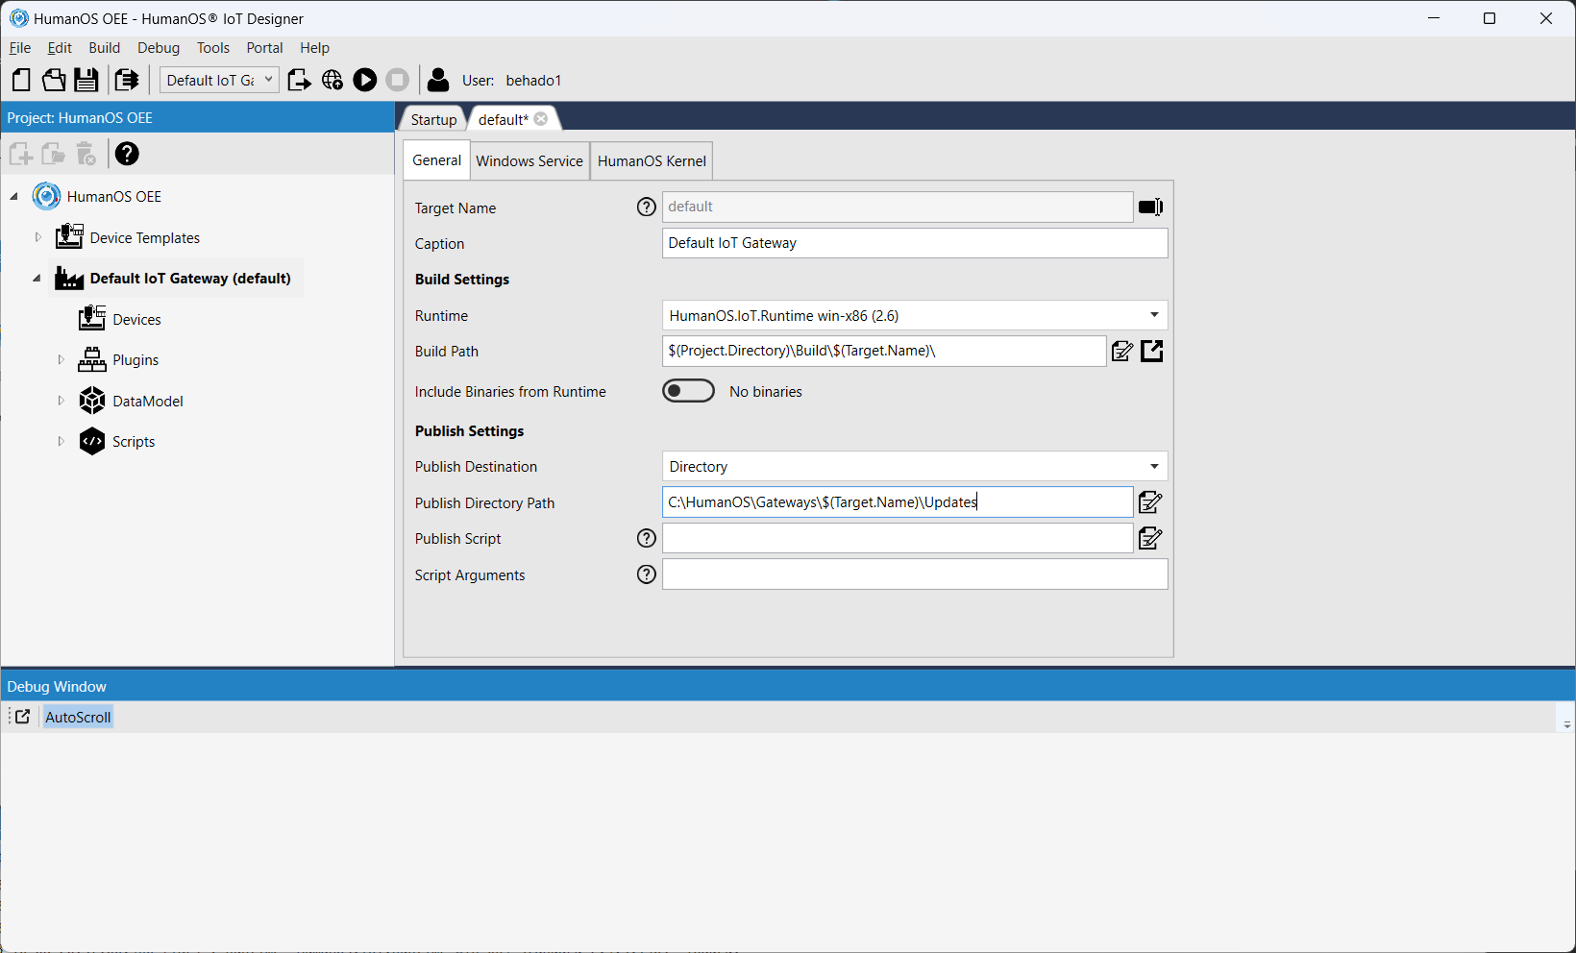Click the Device Templates tree icon

pyautogui.click(x=69, y=236)
